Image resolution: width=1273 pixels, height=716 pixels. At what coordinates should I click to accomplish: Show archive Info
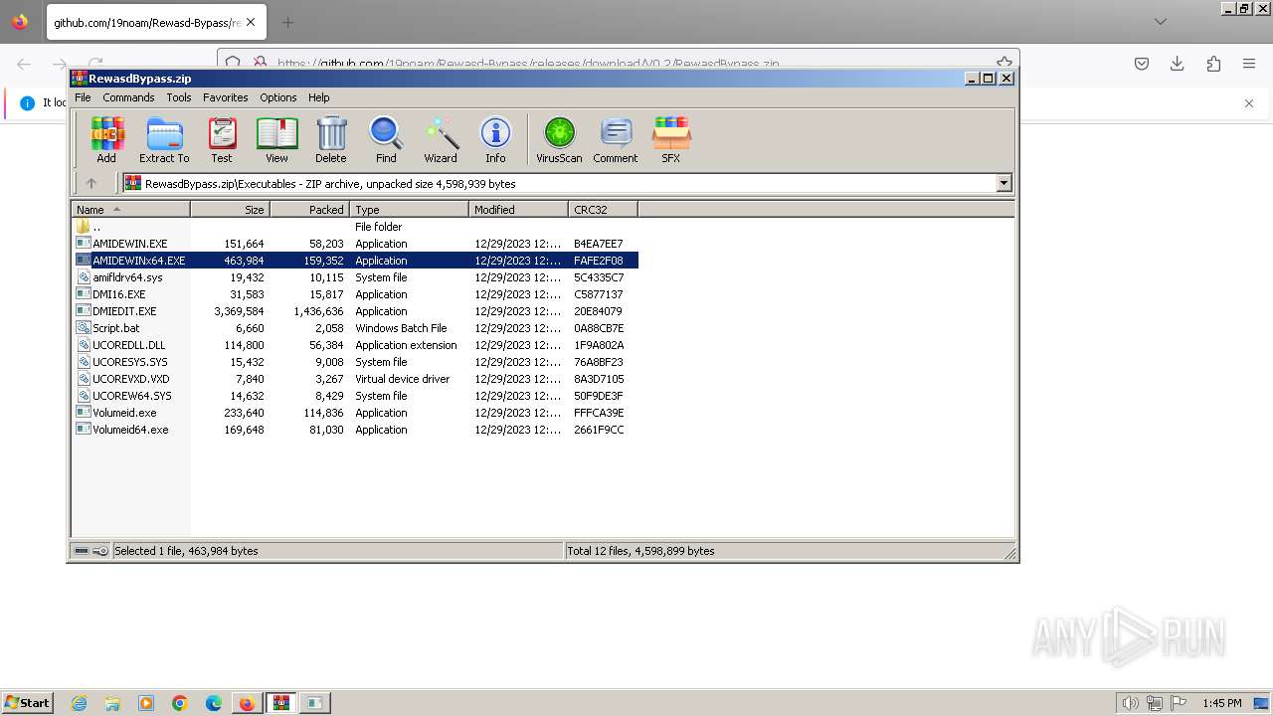pos(495,139)
